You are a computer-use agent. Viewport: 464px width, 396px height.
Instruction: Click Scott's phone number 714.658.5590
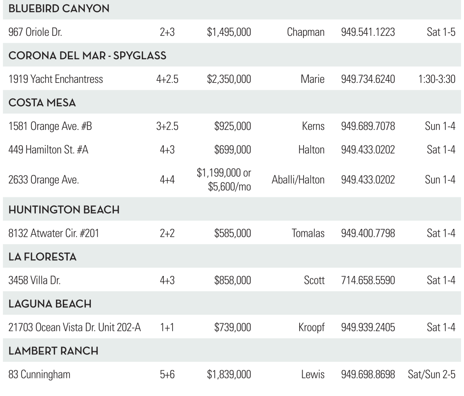pyautogui.click(x=368, y=280)
